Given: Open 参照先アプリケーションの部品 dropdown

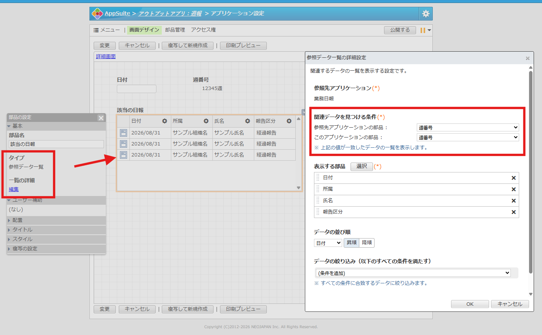Looking at the screenshot, I should (468, 127).
